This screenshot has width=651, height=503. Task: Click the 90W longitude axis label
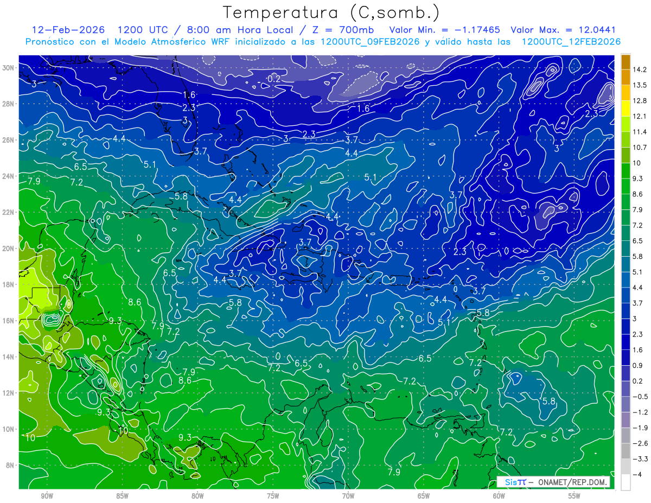click(x=47, y=495)
